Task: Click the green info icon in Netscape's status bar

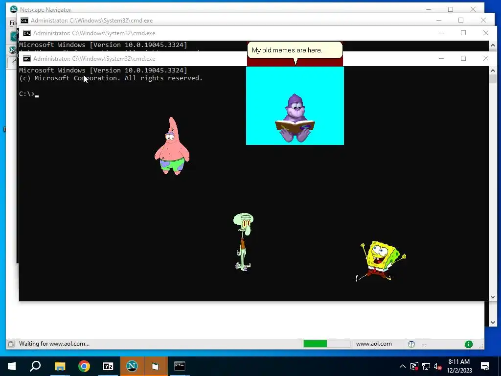Action: (x=468, y=344)
